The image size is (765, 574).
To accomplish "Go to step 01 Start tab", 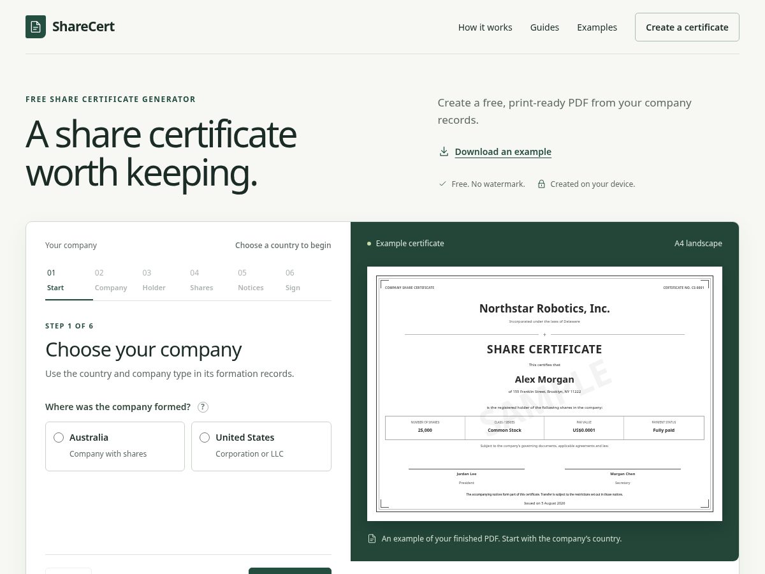I will (69, 280).
